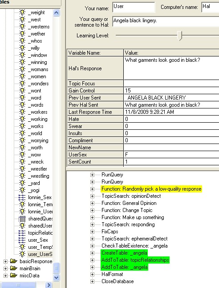This screenshot has width=219, height=288.
Task: Click the lightbulb icon beside _window
Action: pos(22,55)
